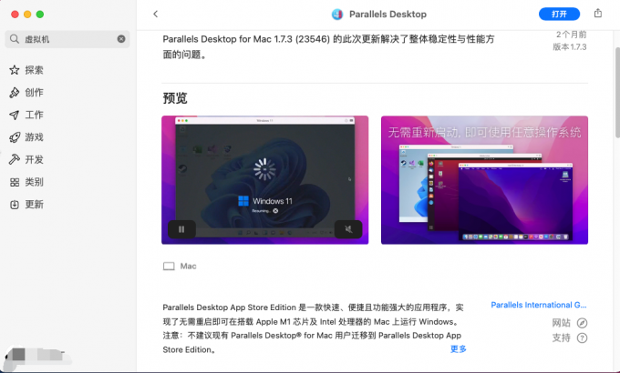Open the 开发 sidebar section
This screenshot has height=373, width=620.
(34, 159)
